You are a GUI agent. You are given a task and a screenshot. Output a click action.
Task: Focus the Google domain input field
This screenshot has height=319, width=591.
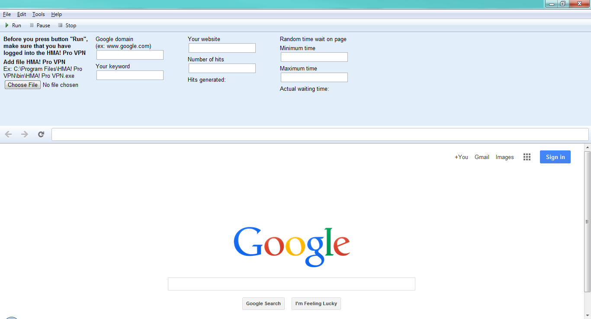tap(130, 55)
